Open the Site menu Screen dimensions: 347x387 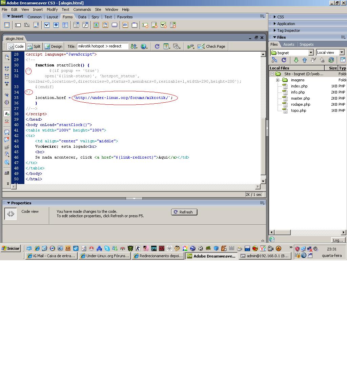pos(98,9)
